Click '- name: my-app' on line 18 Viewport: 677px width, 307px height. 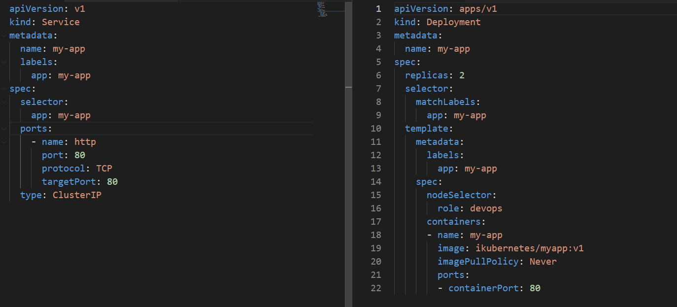pos(465,235)
